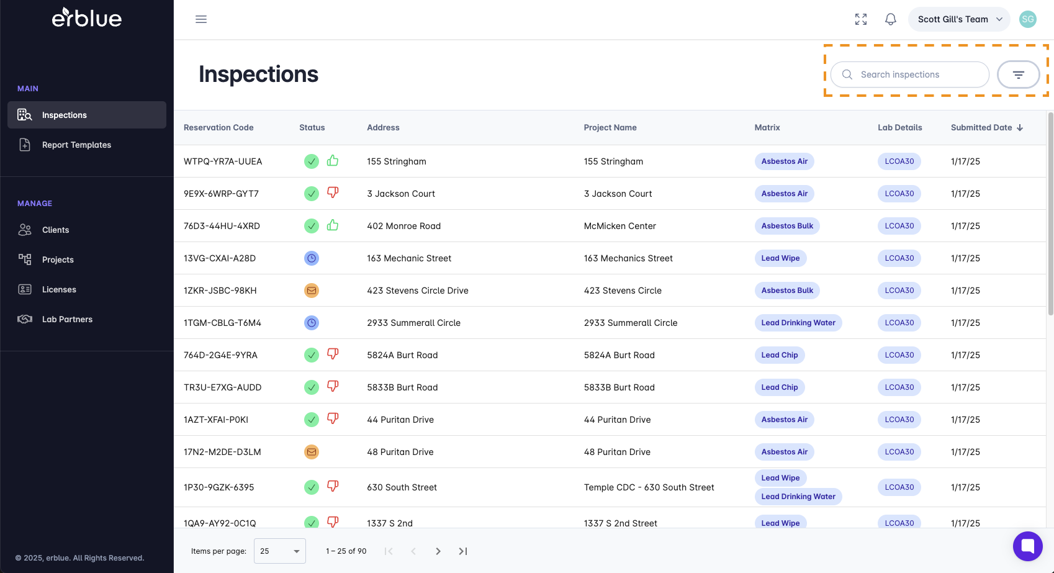Open the notifications bell
The image size is (1054, 573).
(891, 19)
